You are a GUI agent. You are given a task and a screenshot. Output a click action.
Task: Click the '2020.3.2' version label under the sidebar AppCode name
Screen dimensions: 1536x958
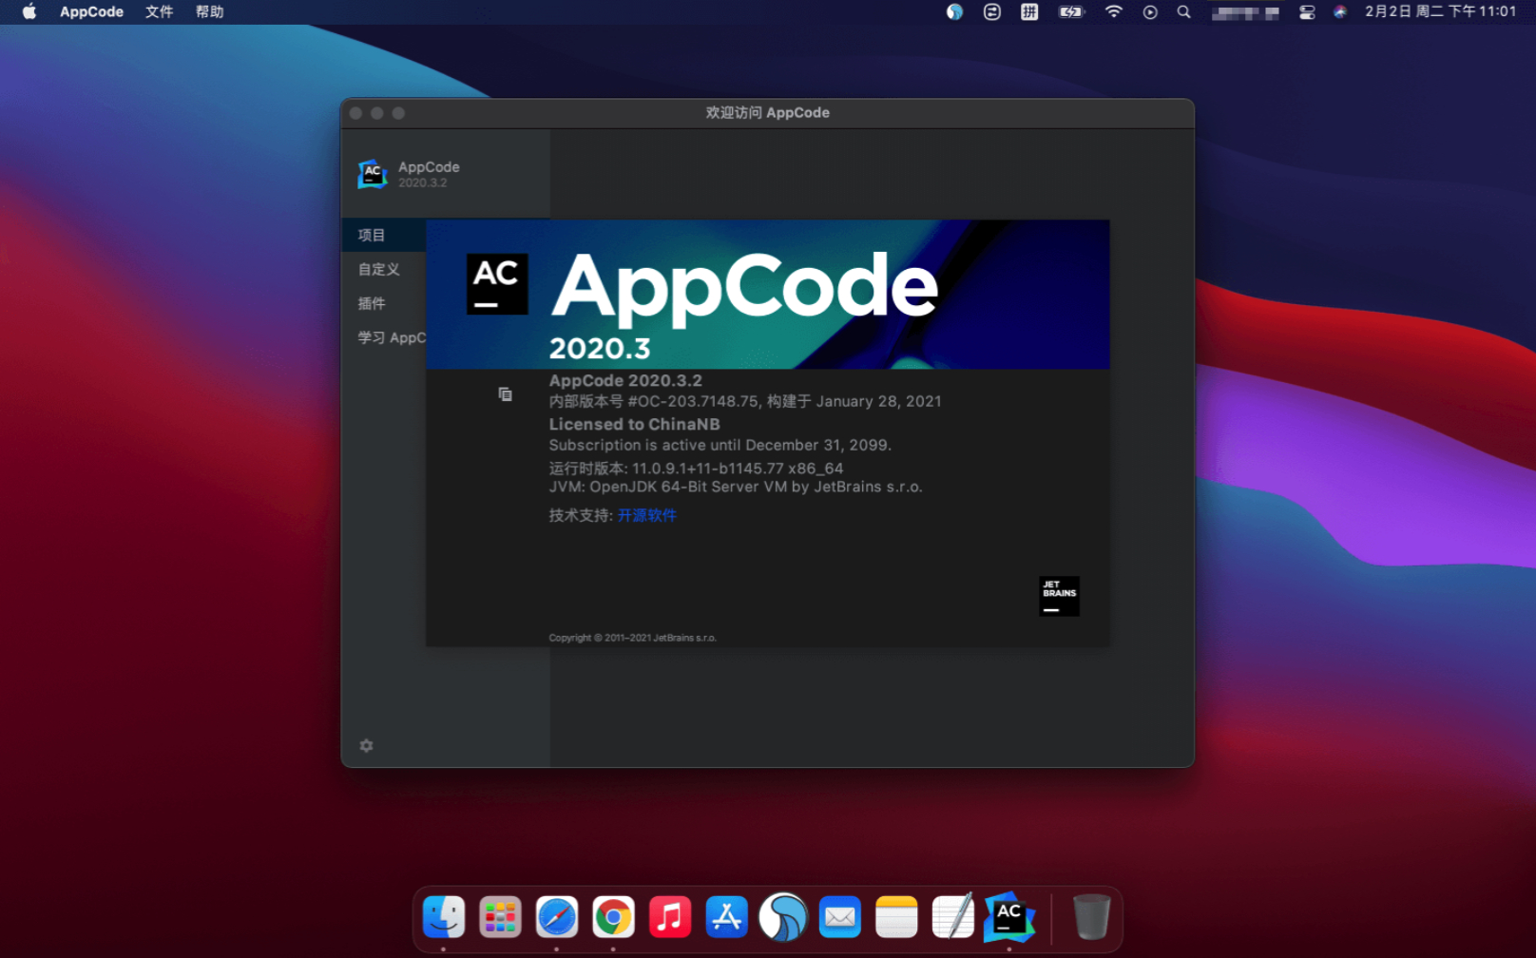[x=422, y=182]
